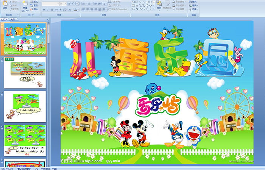This screenshot has width=265, height=170.
Task: Open the font name combo box
Action: click(x=50, y=4)
